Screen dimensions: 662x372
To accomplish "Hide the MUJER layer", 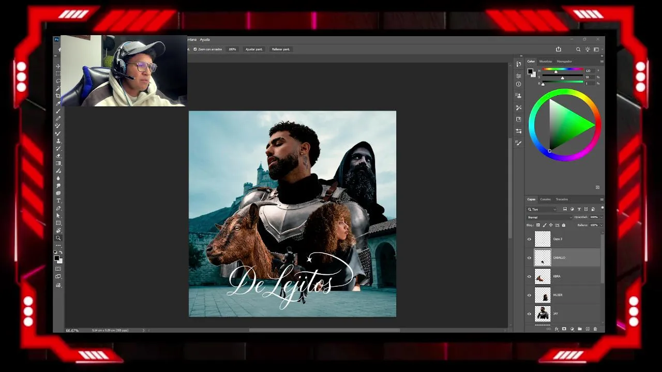I will click(x=529, y=295).
